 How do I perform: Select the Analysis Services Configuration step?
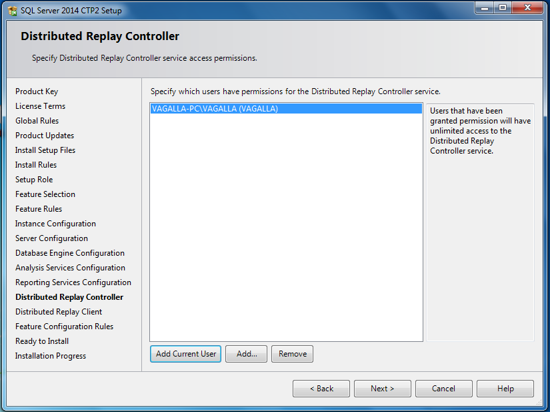pos(70,268)
